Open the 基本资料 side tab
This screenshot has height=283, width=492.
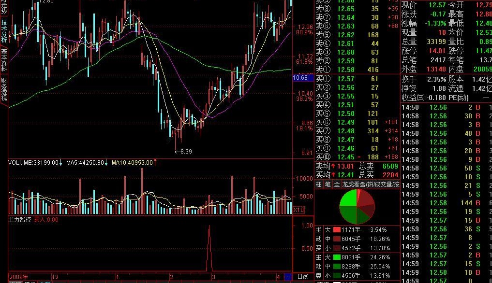pyautogui.click(x=4, y=60)
